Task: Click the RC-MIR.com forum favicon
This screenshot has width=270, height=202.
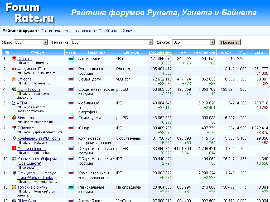Action: 14,89
